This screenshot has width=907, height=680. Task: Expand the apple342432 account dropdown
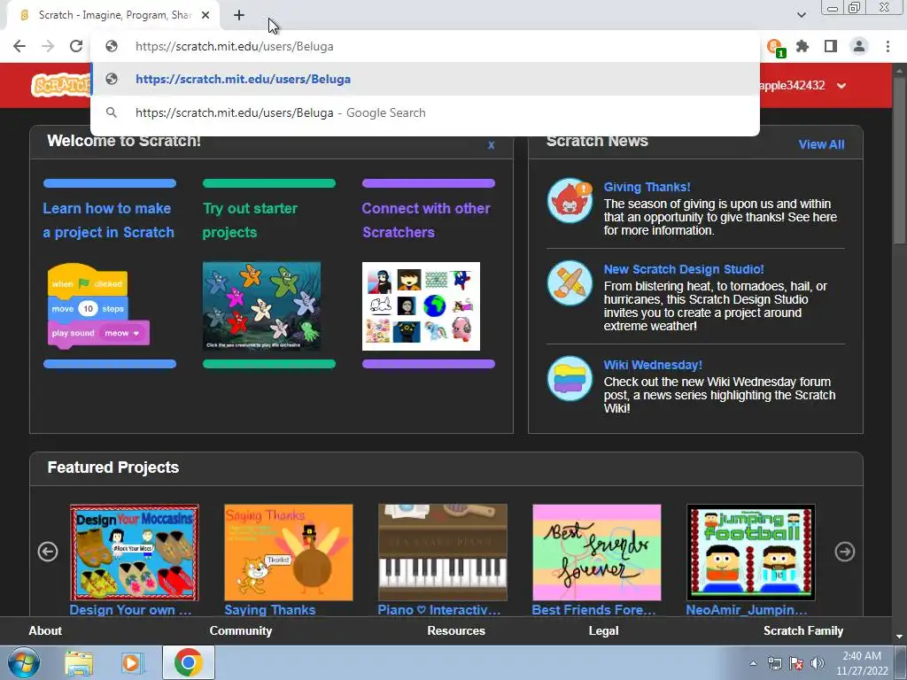pos(841,86)
